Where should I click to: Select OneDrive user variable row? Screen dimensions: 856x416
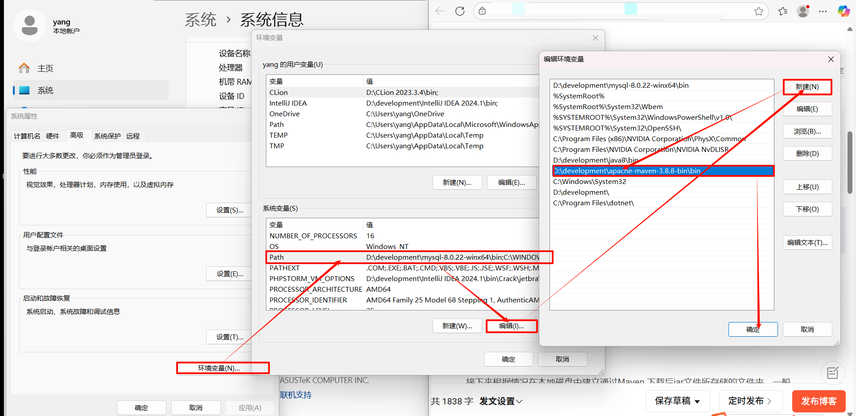click(403, 114)
